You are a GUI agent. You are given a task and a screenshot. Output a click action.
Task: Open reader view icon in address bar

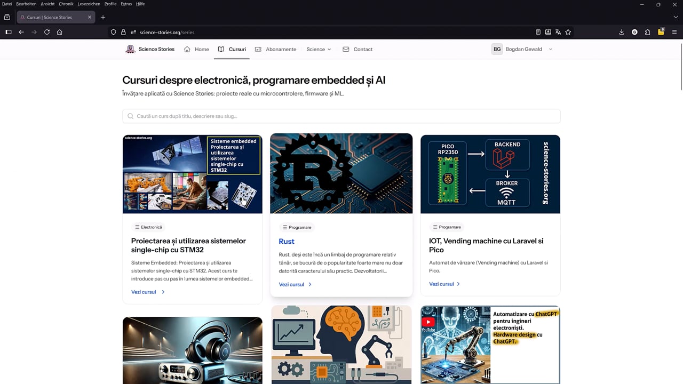(x=538, y=32)
